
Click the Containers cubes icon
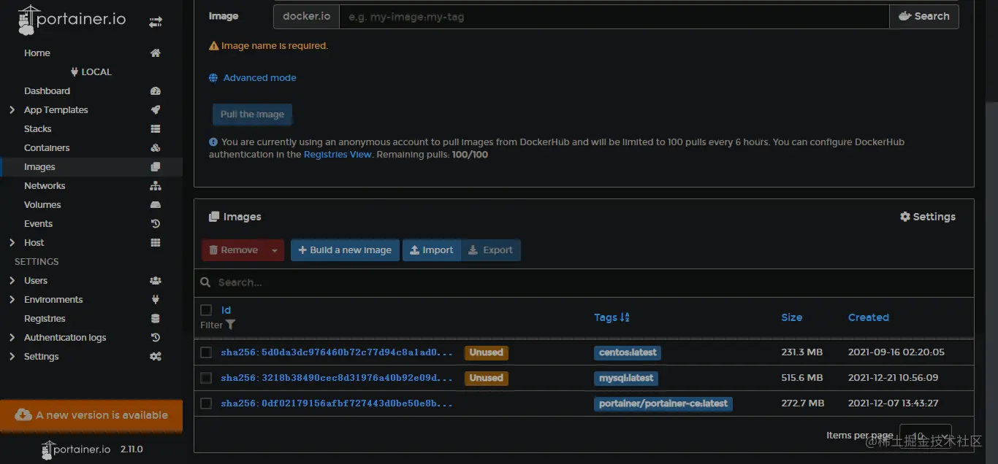[155, 148]
